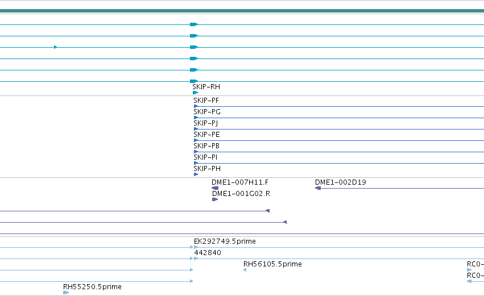The width and height of the screenshot is (484, 296).
Task: Select the SKIP-PB protein label
Action: tap(206, 146)
